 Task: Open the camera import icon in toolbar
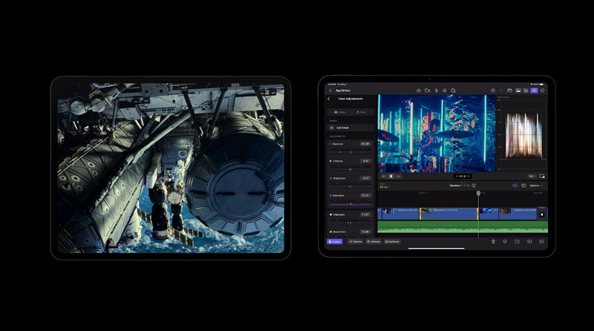pos(428,91)
